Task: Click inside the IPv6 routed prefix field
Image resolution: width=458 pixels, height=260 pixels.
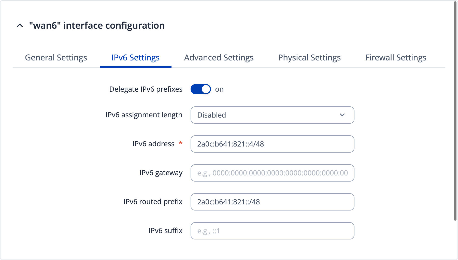Action: click(272, 202)
